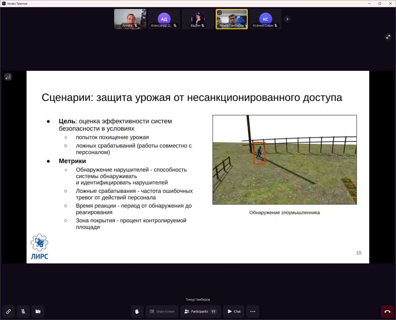
Task: Open the Chat panel
Action: click(234, 311)
